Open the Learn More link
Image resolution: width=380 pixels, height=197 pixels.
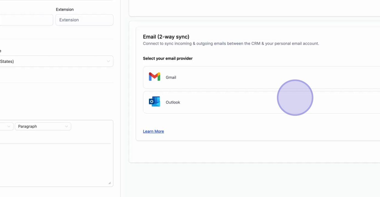tap(153, 131)
